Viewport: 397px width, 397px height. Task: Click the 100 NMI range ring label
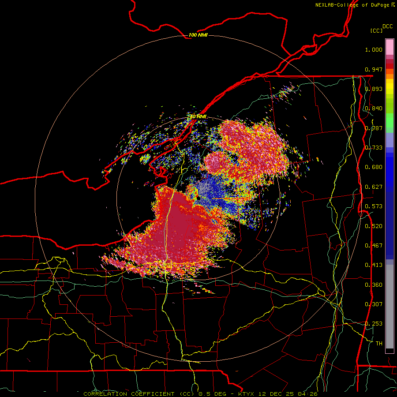click(198, 35)
